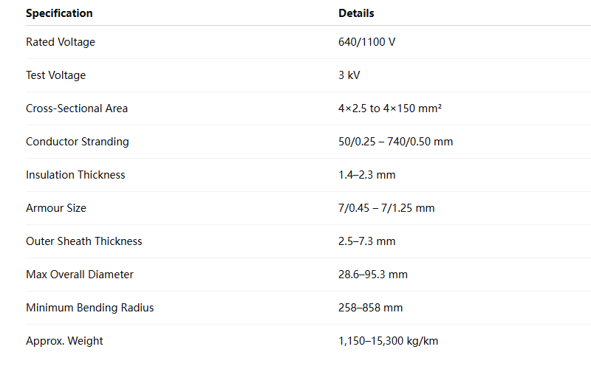
Task: Click the Cross-Sectional Area label
Action: (77, 108)
